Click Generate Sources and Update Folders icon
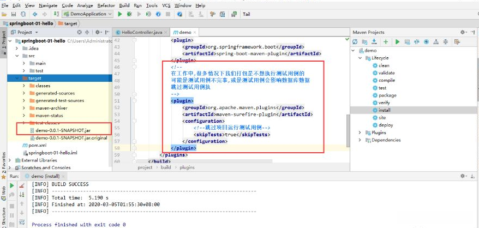This screenshot has width=479, height=228. 364,42
